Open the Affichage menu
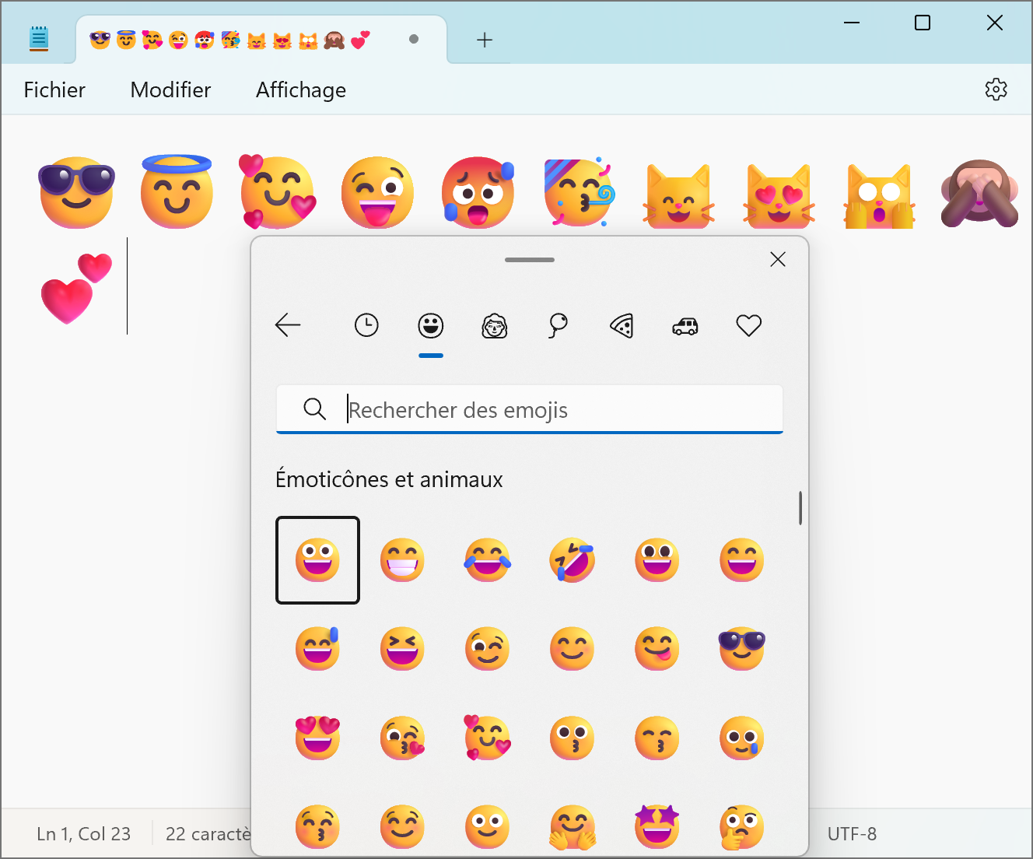1033x859 pixels. [301, 90]
